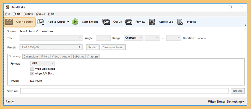251x109 pixels.
Task: Click the Preview stacked images icon
Action: click(128, 22)
